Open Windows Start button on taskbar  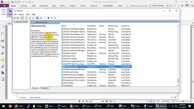click(3, 106)
